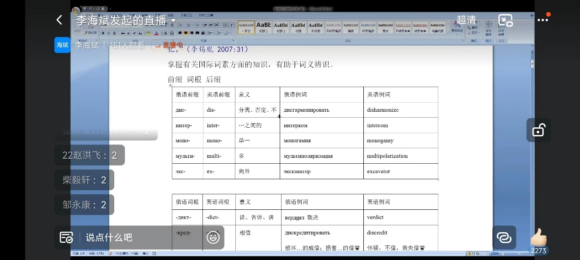This screenshot has width=580, height=260.
Task: Apply the 标题 1 heading style
Action: tap(264, 27)
